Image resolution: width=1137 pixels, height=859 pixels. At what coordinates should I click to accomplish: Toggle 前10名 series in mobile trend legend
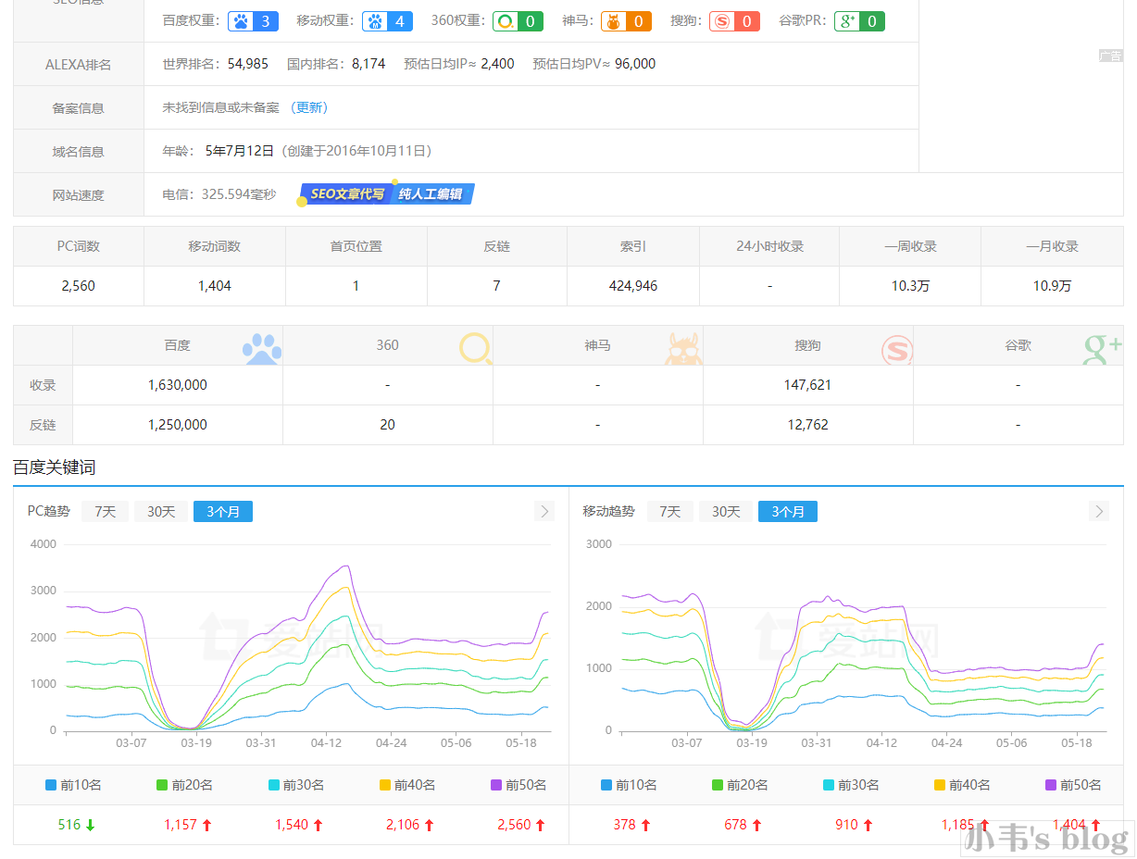pos(629,785)
